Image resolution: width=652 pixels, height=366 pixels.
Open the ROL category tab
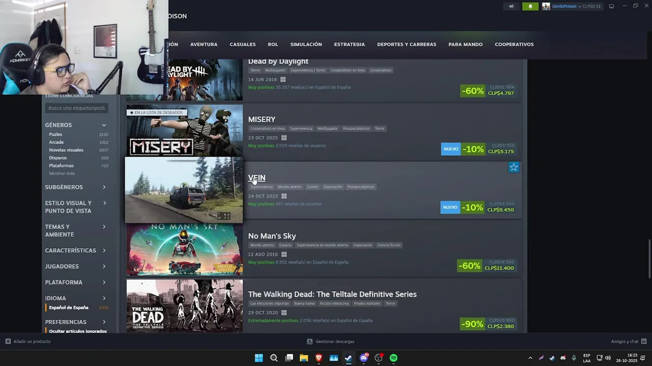point(273,44)
